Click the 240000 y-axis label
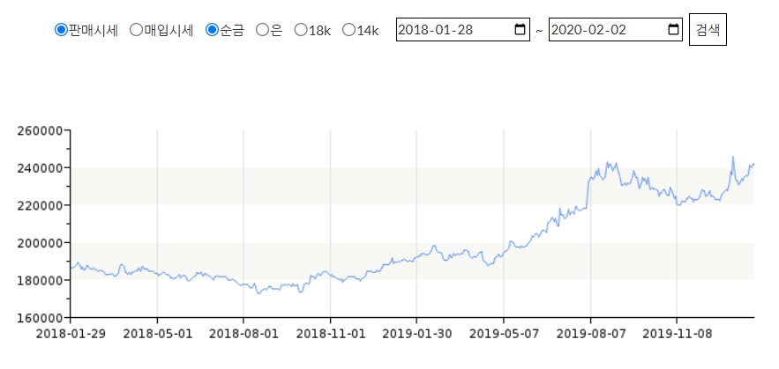This screenshot has height=369, width=779. click(x=40, y=168)
